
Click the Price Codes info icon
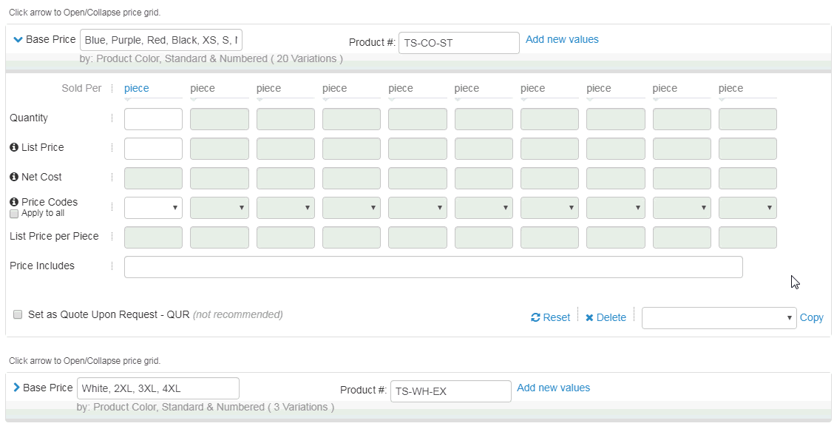coord(14,202)
